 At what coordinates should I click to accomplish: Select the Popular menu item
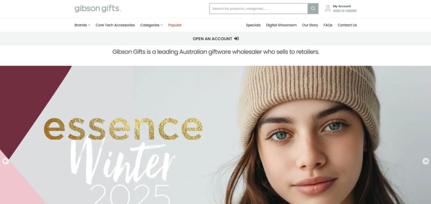(x=175, y=25)
